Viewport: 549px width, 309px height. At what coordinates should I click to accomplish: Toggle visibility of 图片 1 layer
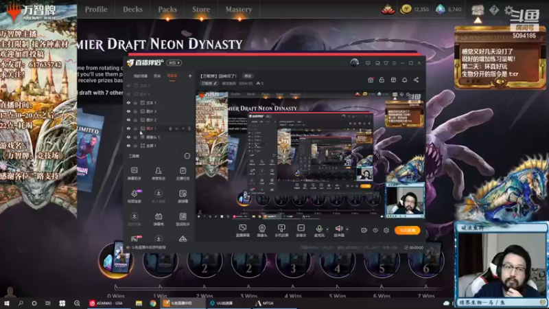(128, 128)
